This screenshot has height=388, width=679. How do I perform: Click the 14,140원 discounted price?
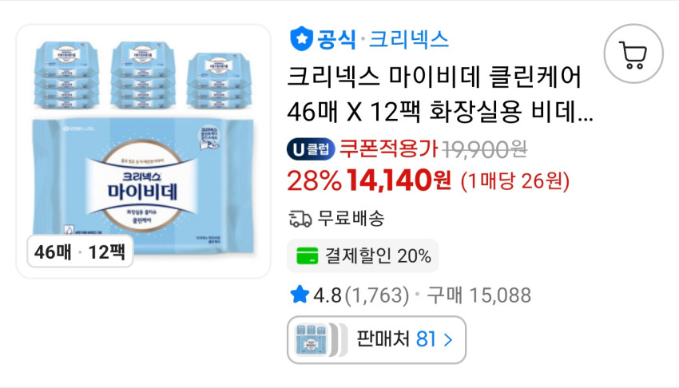coord(399,180)
